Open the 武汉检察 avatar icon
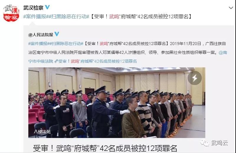The image size is (236, 153). pyautogui.click(x=11, y=13)
